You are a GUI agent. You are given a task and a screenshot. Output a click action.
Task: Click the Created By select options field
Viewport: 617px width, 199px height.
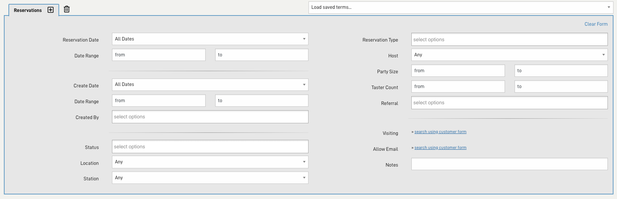(210, 117)
